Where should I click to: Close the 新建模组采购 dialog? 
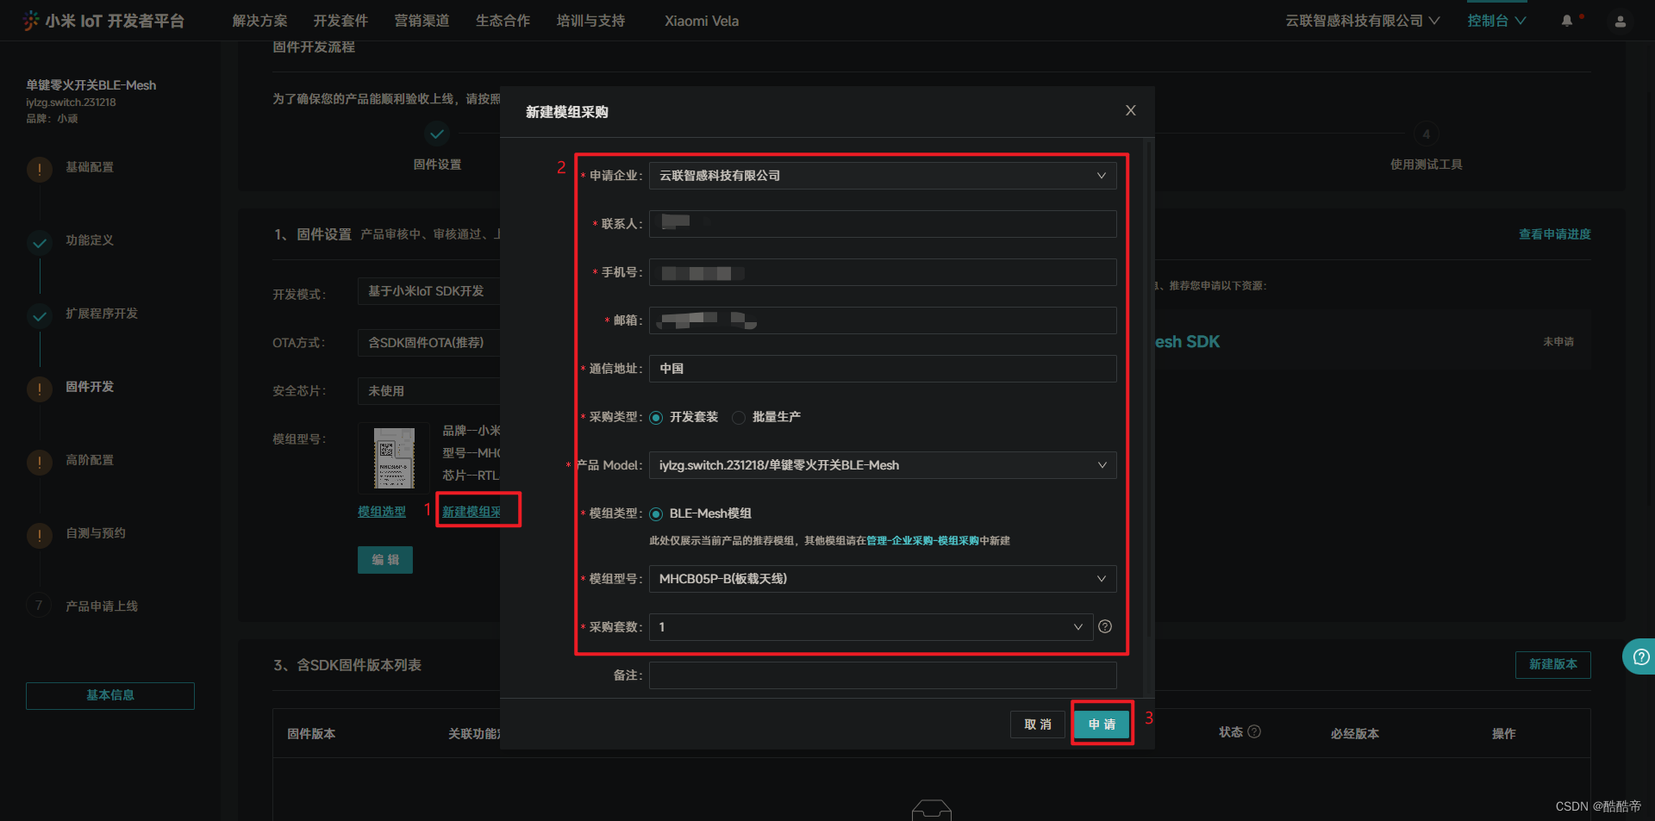point(1131,110)
